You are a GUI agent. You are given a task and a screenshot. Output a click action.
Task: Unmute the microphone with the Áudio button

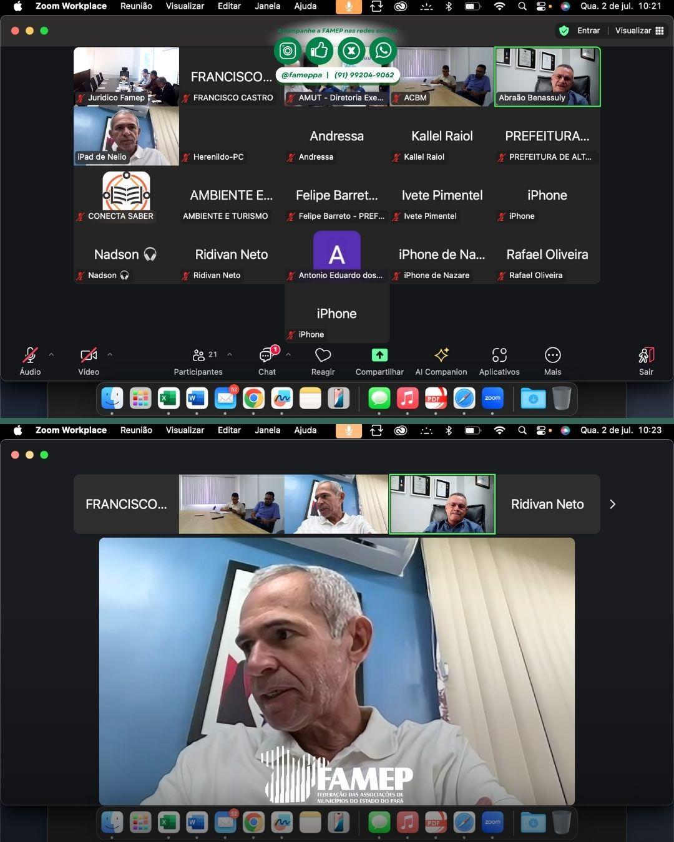[30, 356]
